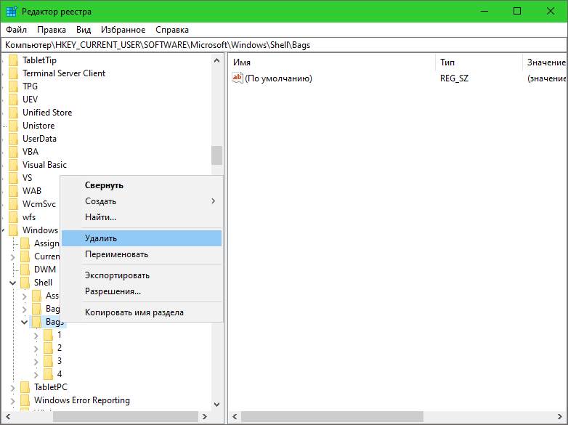Click the folder icon of subkey 3
568x425 pixels.
48,361
